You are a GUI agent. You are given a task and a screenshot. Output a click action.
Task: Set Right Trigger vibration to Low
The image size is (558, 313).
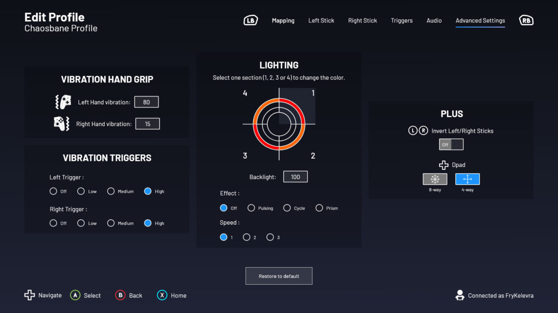tap(81, 223)
